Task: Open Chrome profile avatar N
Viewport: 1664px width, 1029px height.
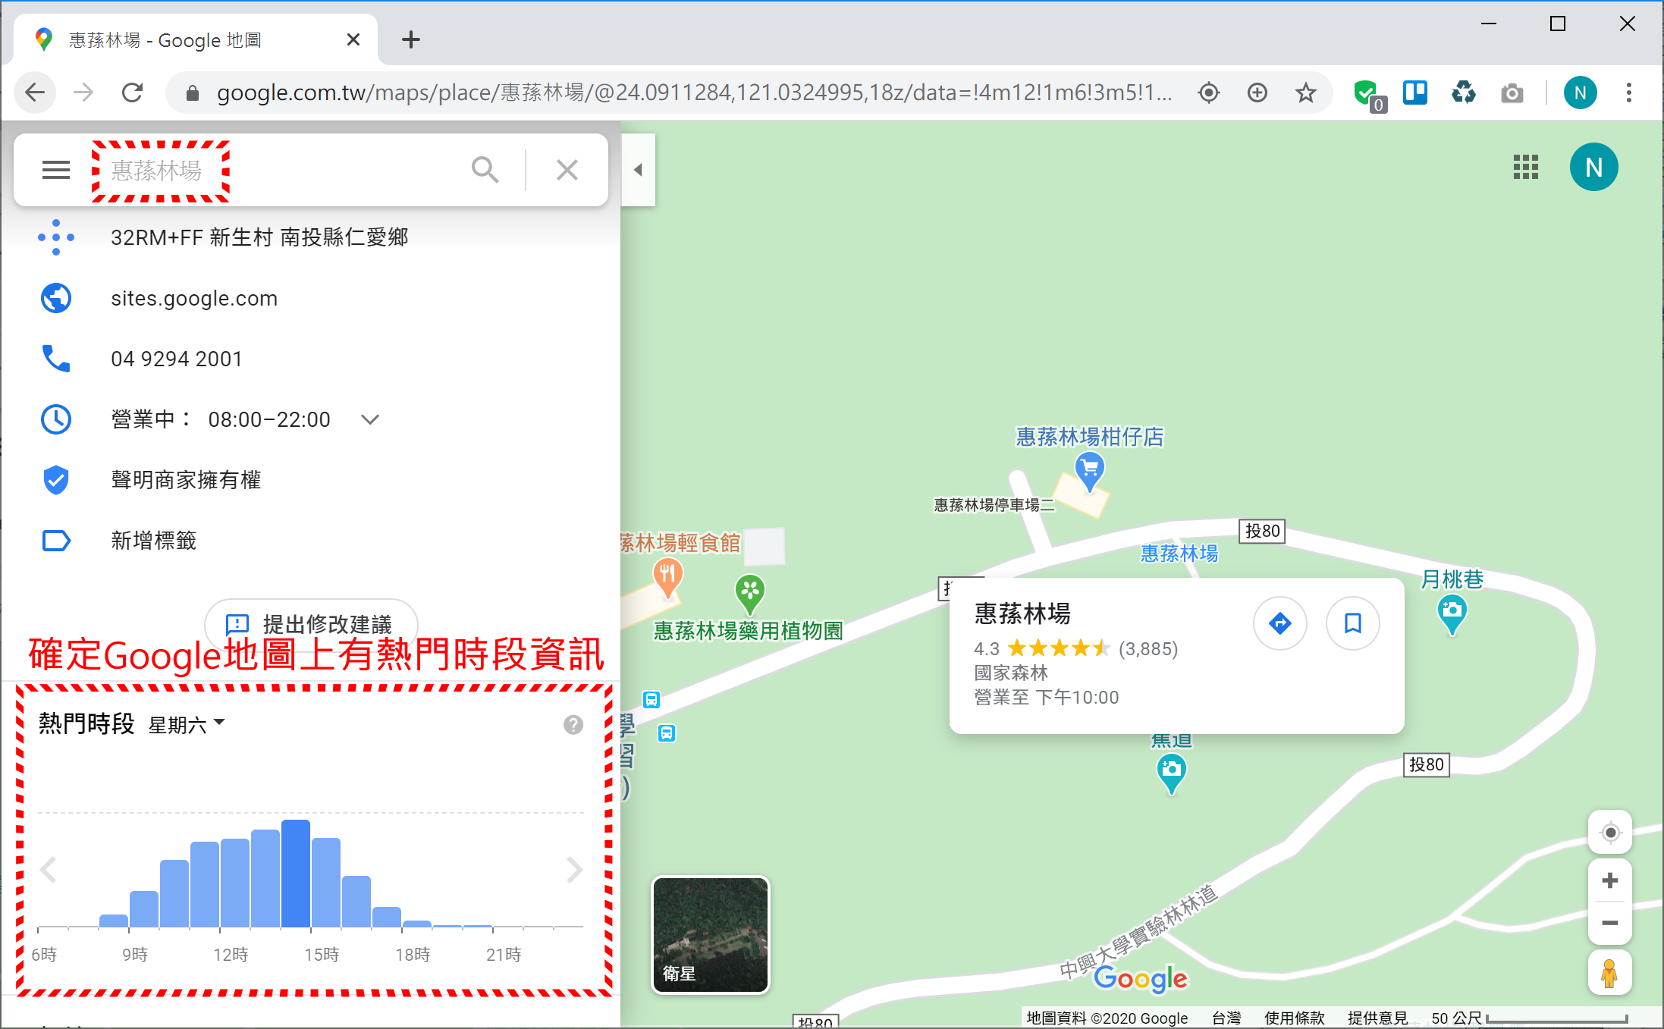Action: click(1580, 93)
